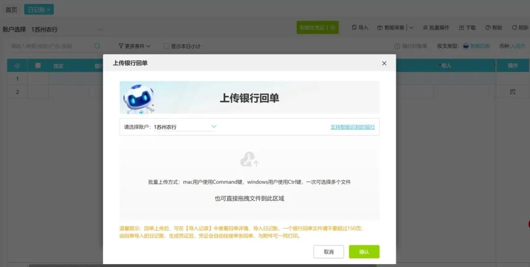The height and width of the screenshot is (267, 530).
Task: Click the drag-and-drop upload area text
Action: tap(249, 199)
